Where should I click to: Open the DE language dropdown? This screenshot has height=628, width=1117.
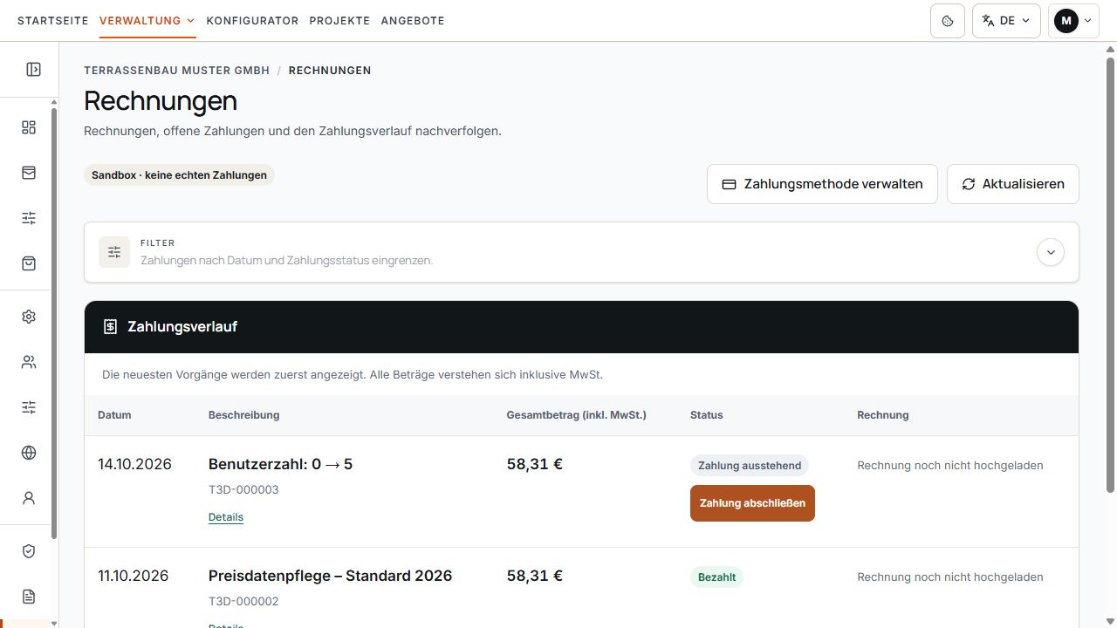pyautogui.click(x=1006, y=21)
